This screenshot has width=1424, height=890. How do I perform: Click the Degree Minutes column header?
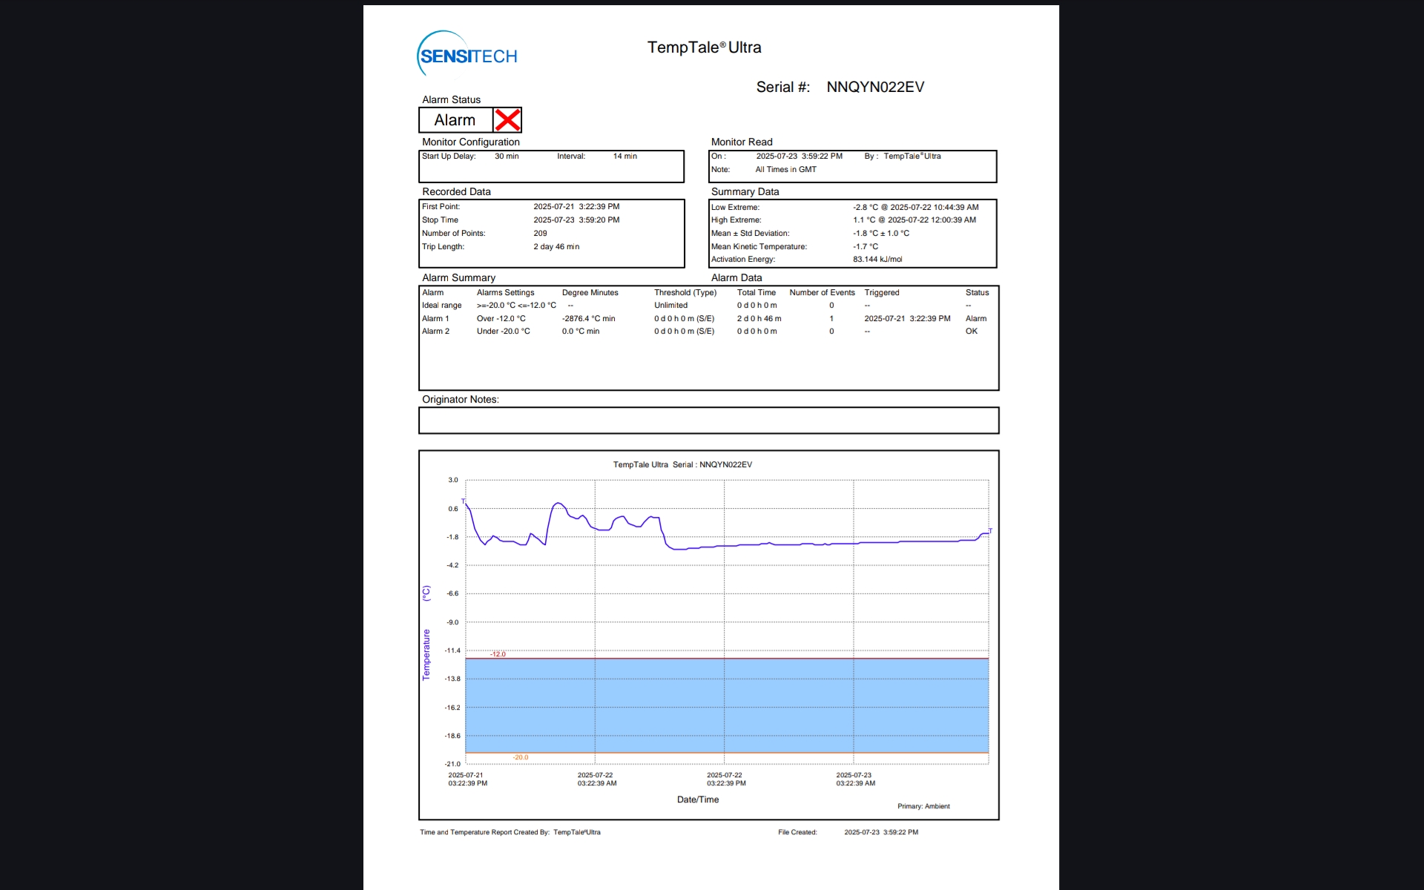tap(590, 293)
